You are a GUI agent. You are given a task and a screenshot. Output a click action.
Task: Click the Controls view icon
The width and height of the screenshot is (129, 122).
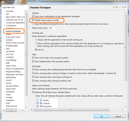41,103
